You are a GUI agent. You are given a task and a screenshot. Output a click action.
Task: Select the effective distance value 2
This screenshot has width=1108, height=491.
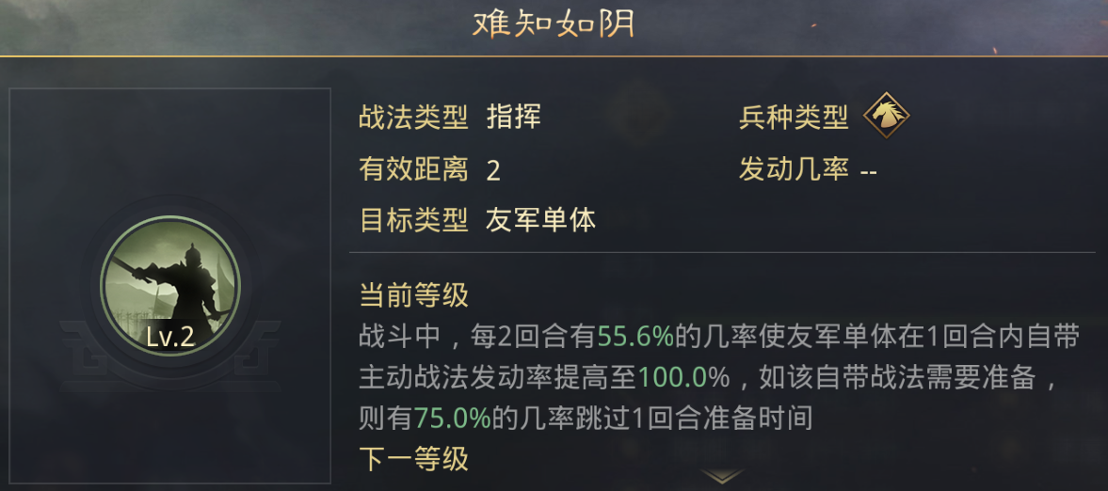pyautogui.click(x=493, y=170)
